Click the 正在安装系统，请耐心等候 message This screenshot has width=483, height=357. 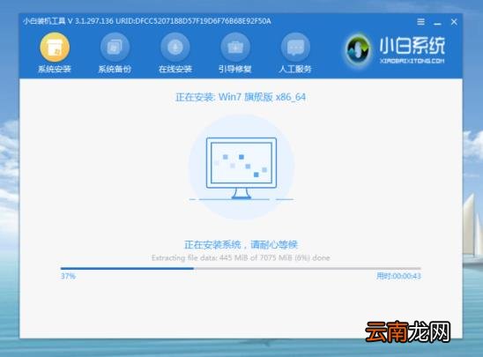pyautogui.click(x=241, y=245)
